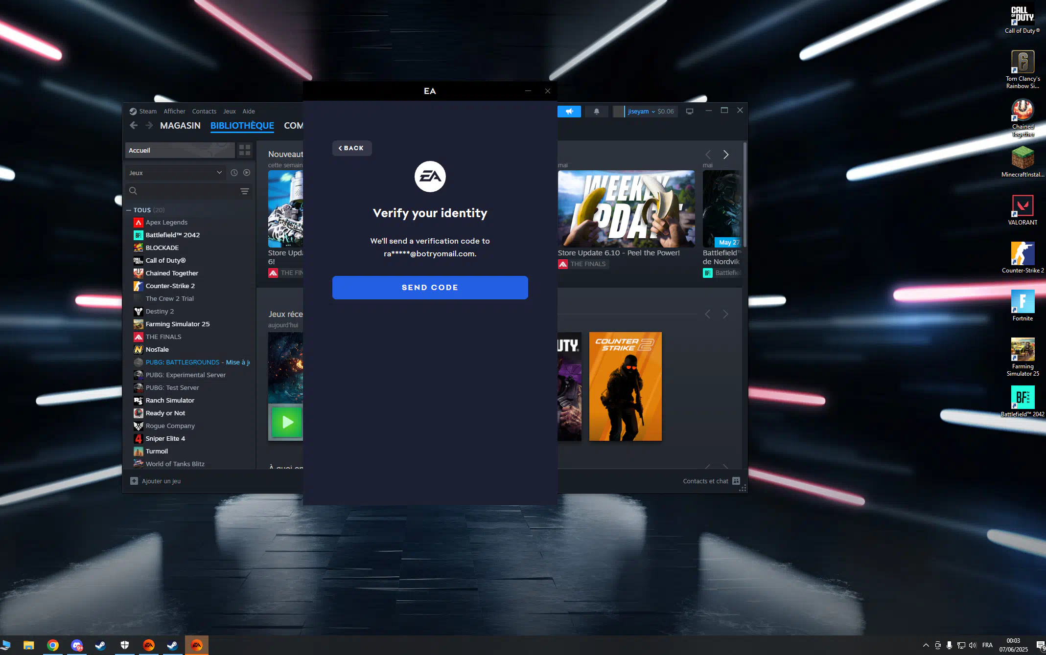1046x655 pixels.
Task: Open Counter-Strike 2 desktop shortcut
Action: (x=1023, y=258)
